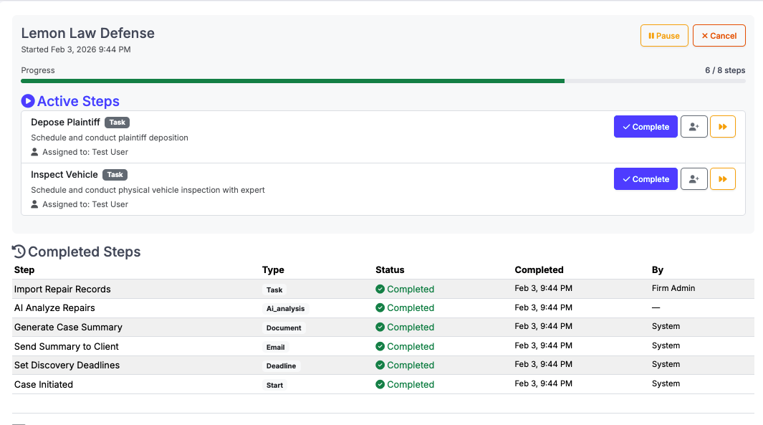The image size is (763, 425).
Task: Select the Task type badge on Import Repair Records
Action: point(274,290)
